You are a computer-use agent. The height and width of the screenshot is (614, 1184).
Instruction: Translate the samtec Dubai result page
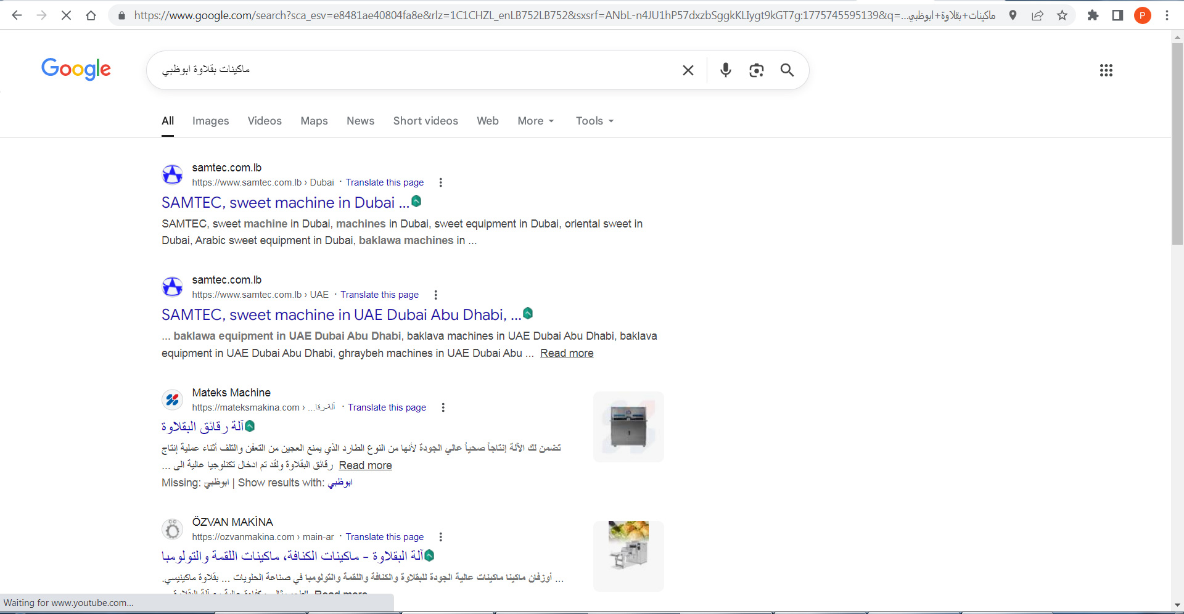385,182
